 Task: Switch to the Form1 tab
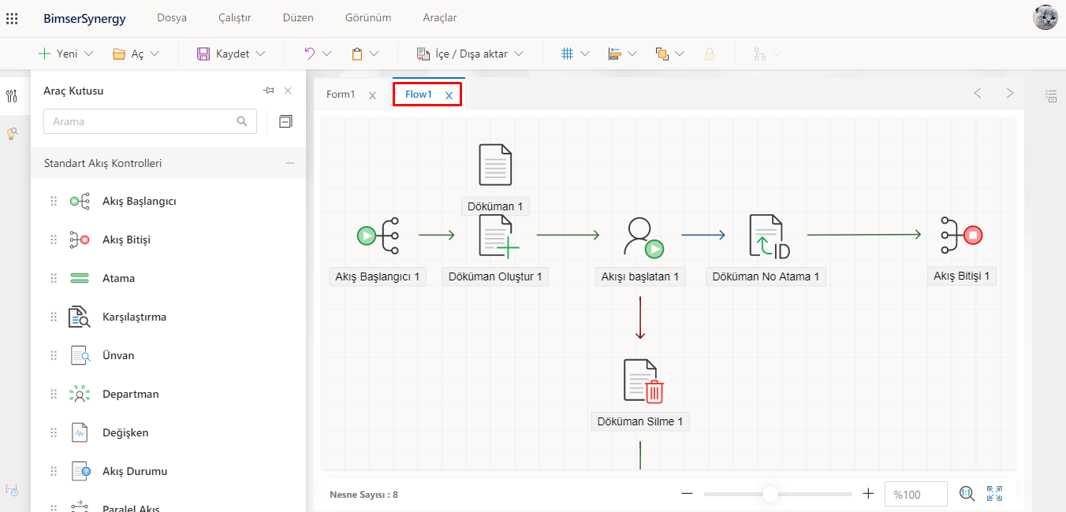(x=341, y=95)
